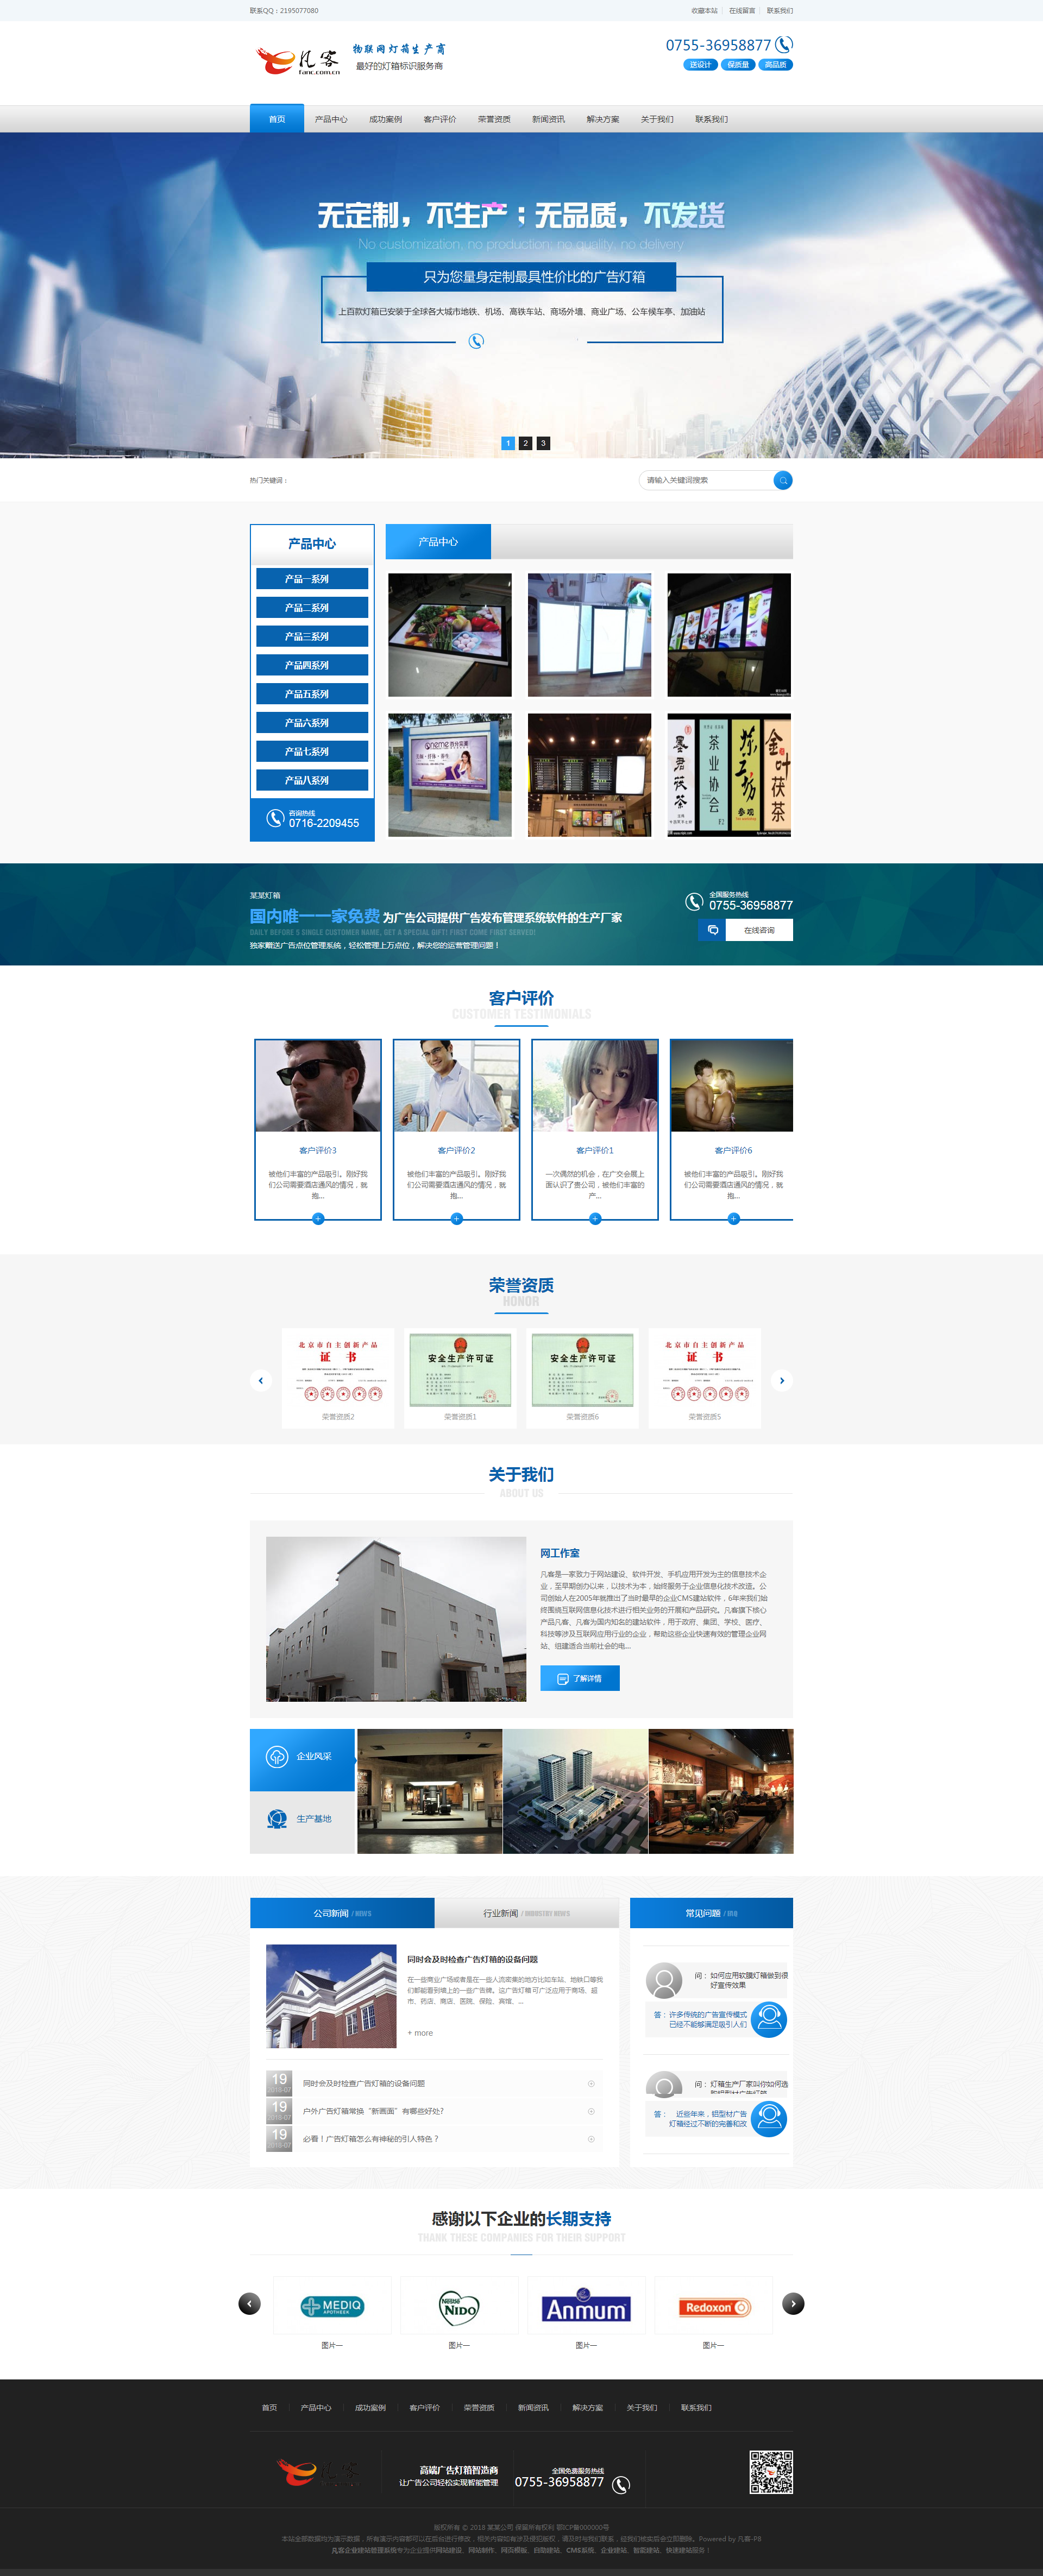
Task: Click the plus icon under 客户评价2 card
Action: 456,1218
